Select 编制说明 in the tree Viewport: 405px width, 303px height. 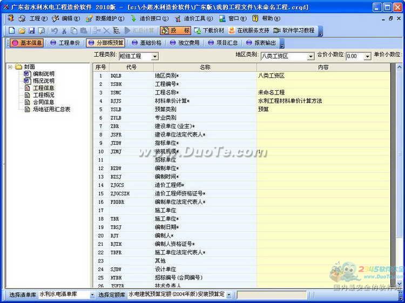[43, 74]
